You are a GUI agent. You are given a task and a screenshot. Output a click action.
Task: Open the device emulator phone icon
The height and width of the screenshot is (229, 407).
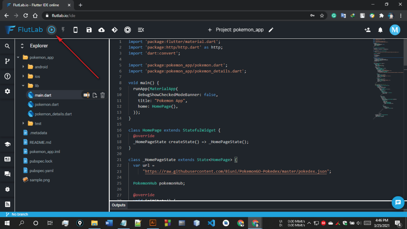coord(75,30)
